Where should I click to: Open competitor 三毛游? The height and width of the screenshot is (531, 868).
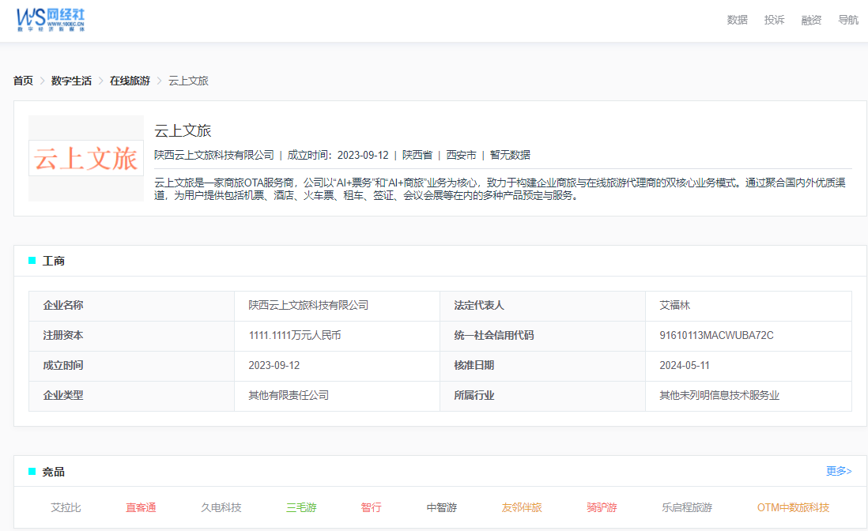301,507
